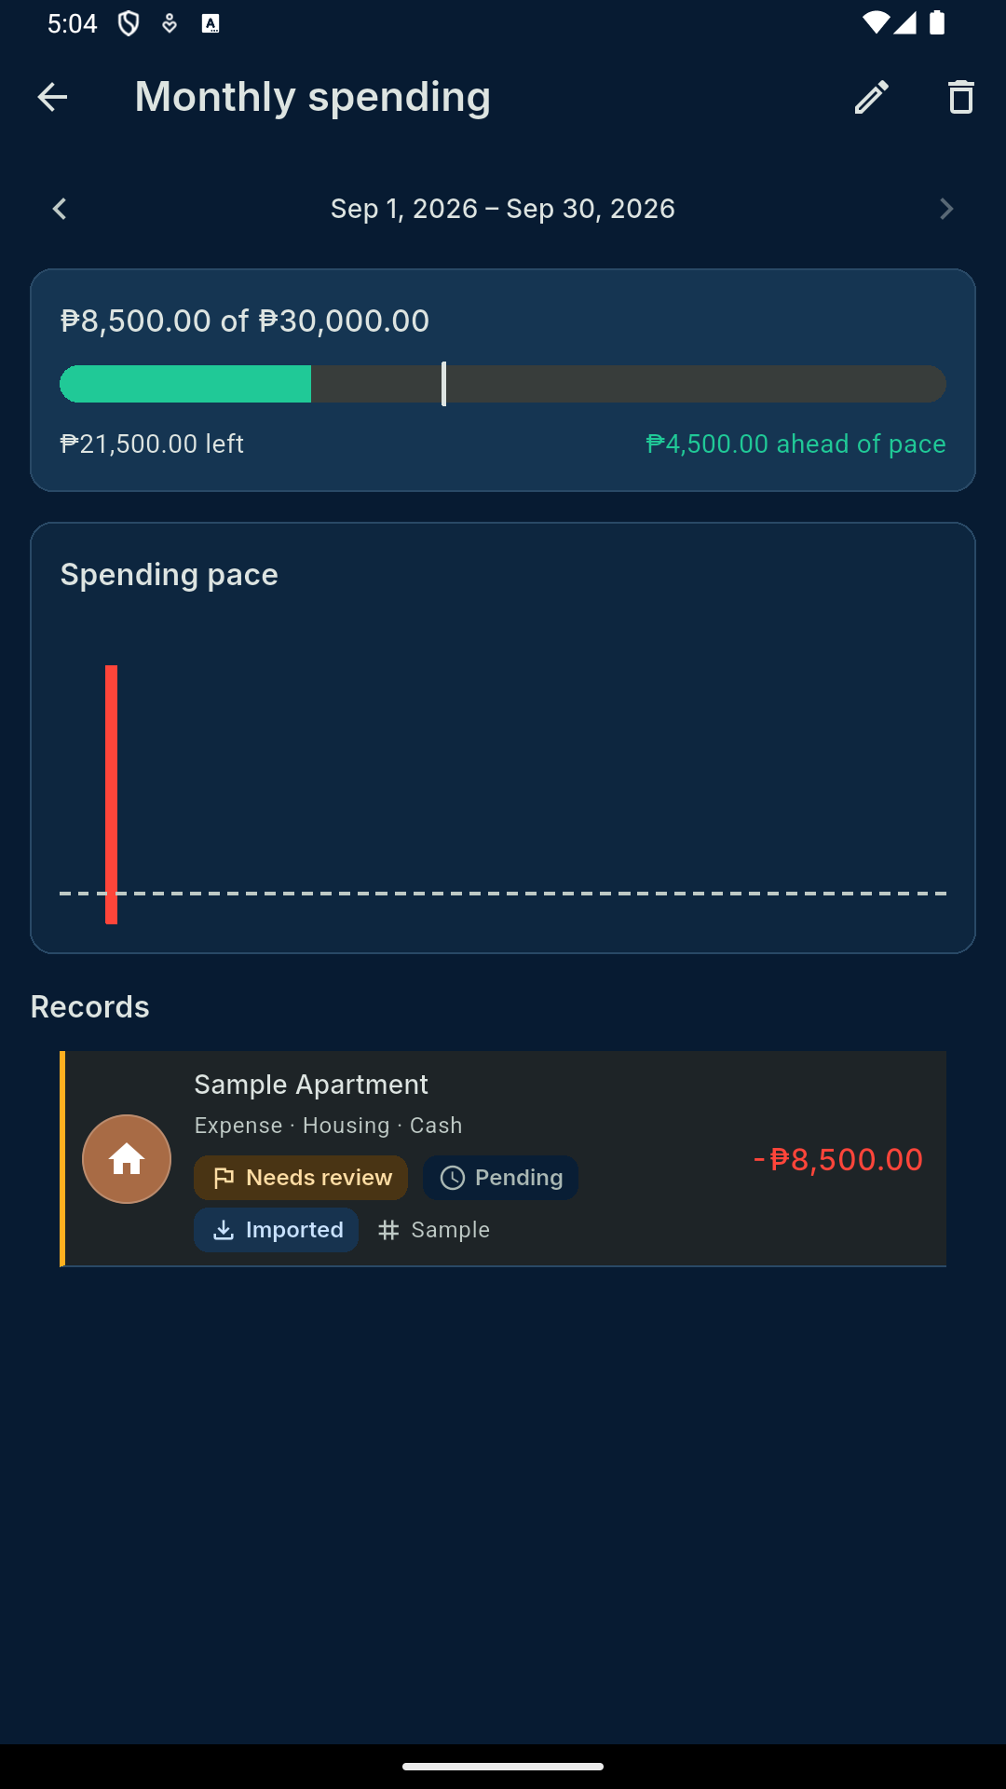Tap the Spending pace card heading
This screenshot has height=1789, width=1006.
(170, 575)
